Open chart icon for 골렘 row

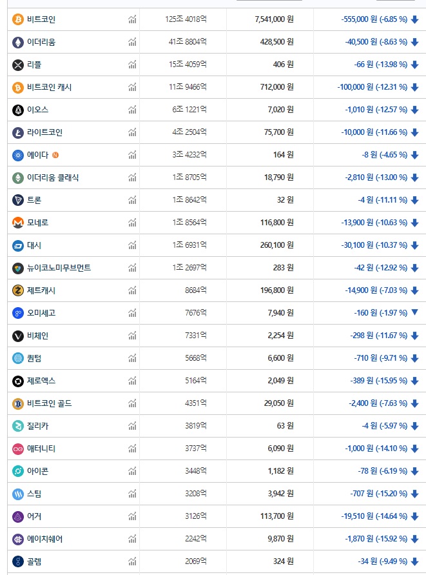(x=132, y=561)
